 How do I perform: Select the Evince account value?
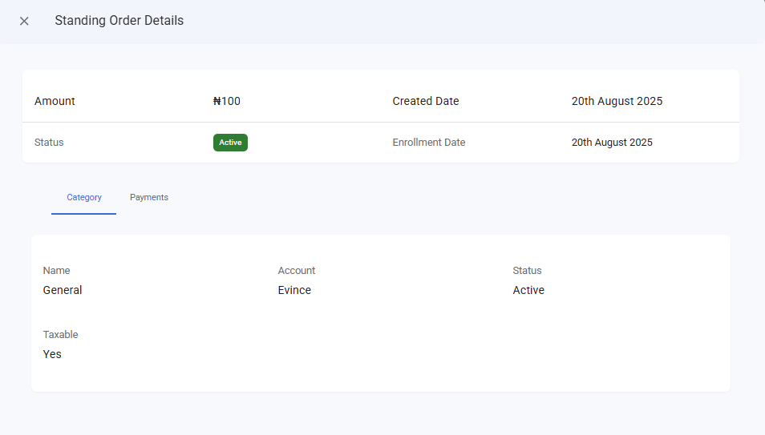click(x=294, y=290)
